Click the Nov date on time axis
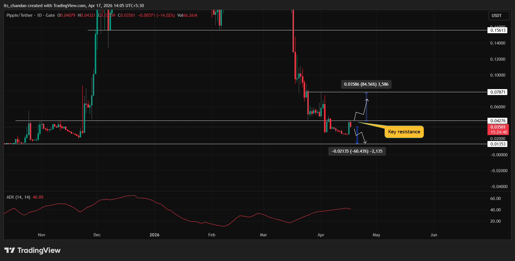Image resolution: width=515 pixels, height=261 pixels. point(42,235)
